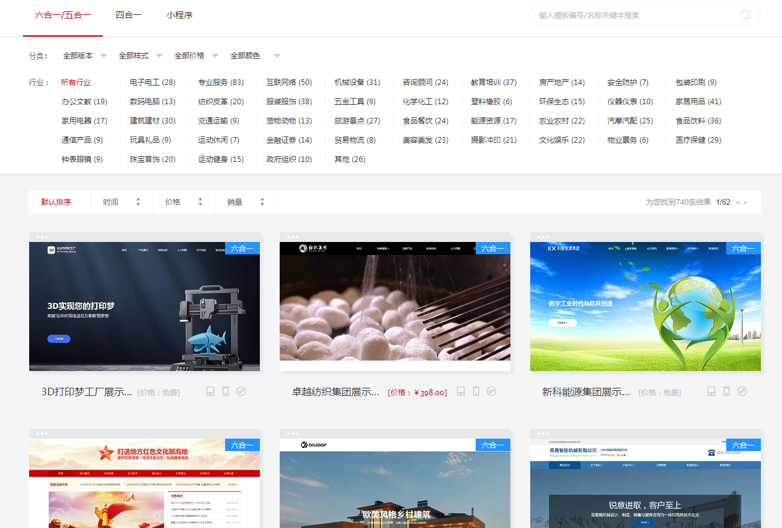Filter by 服装服饰 (38) industry

coord(289,101)
